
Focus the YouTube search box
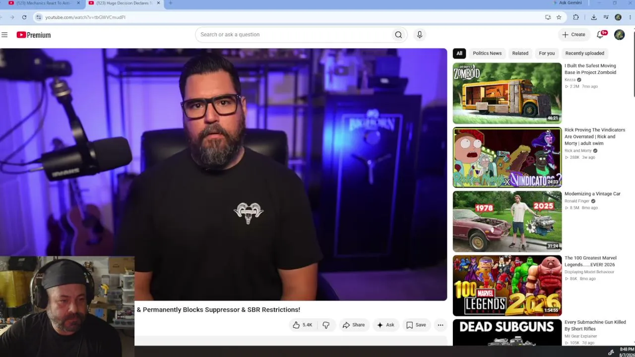(293, 35)
